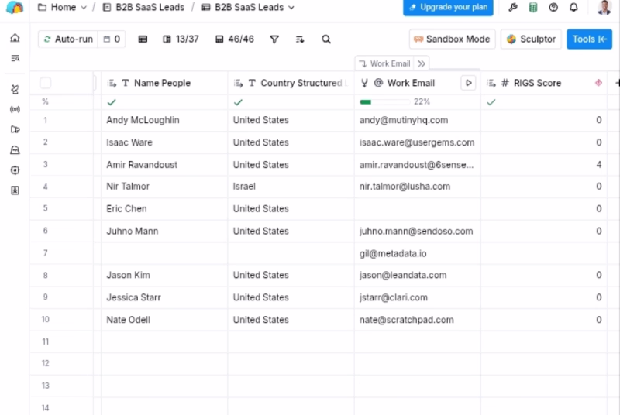The image size is (620, 415).
Task: Select email juhno.mann@sendoso.com
Action: pyautogui.click(x=417, y=231)
